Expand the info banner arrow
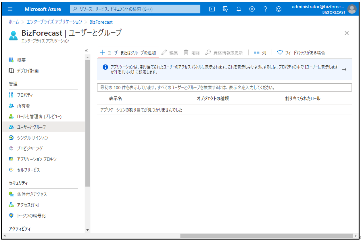This screenshot has height=241, width=361. point(344,69)
